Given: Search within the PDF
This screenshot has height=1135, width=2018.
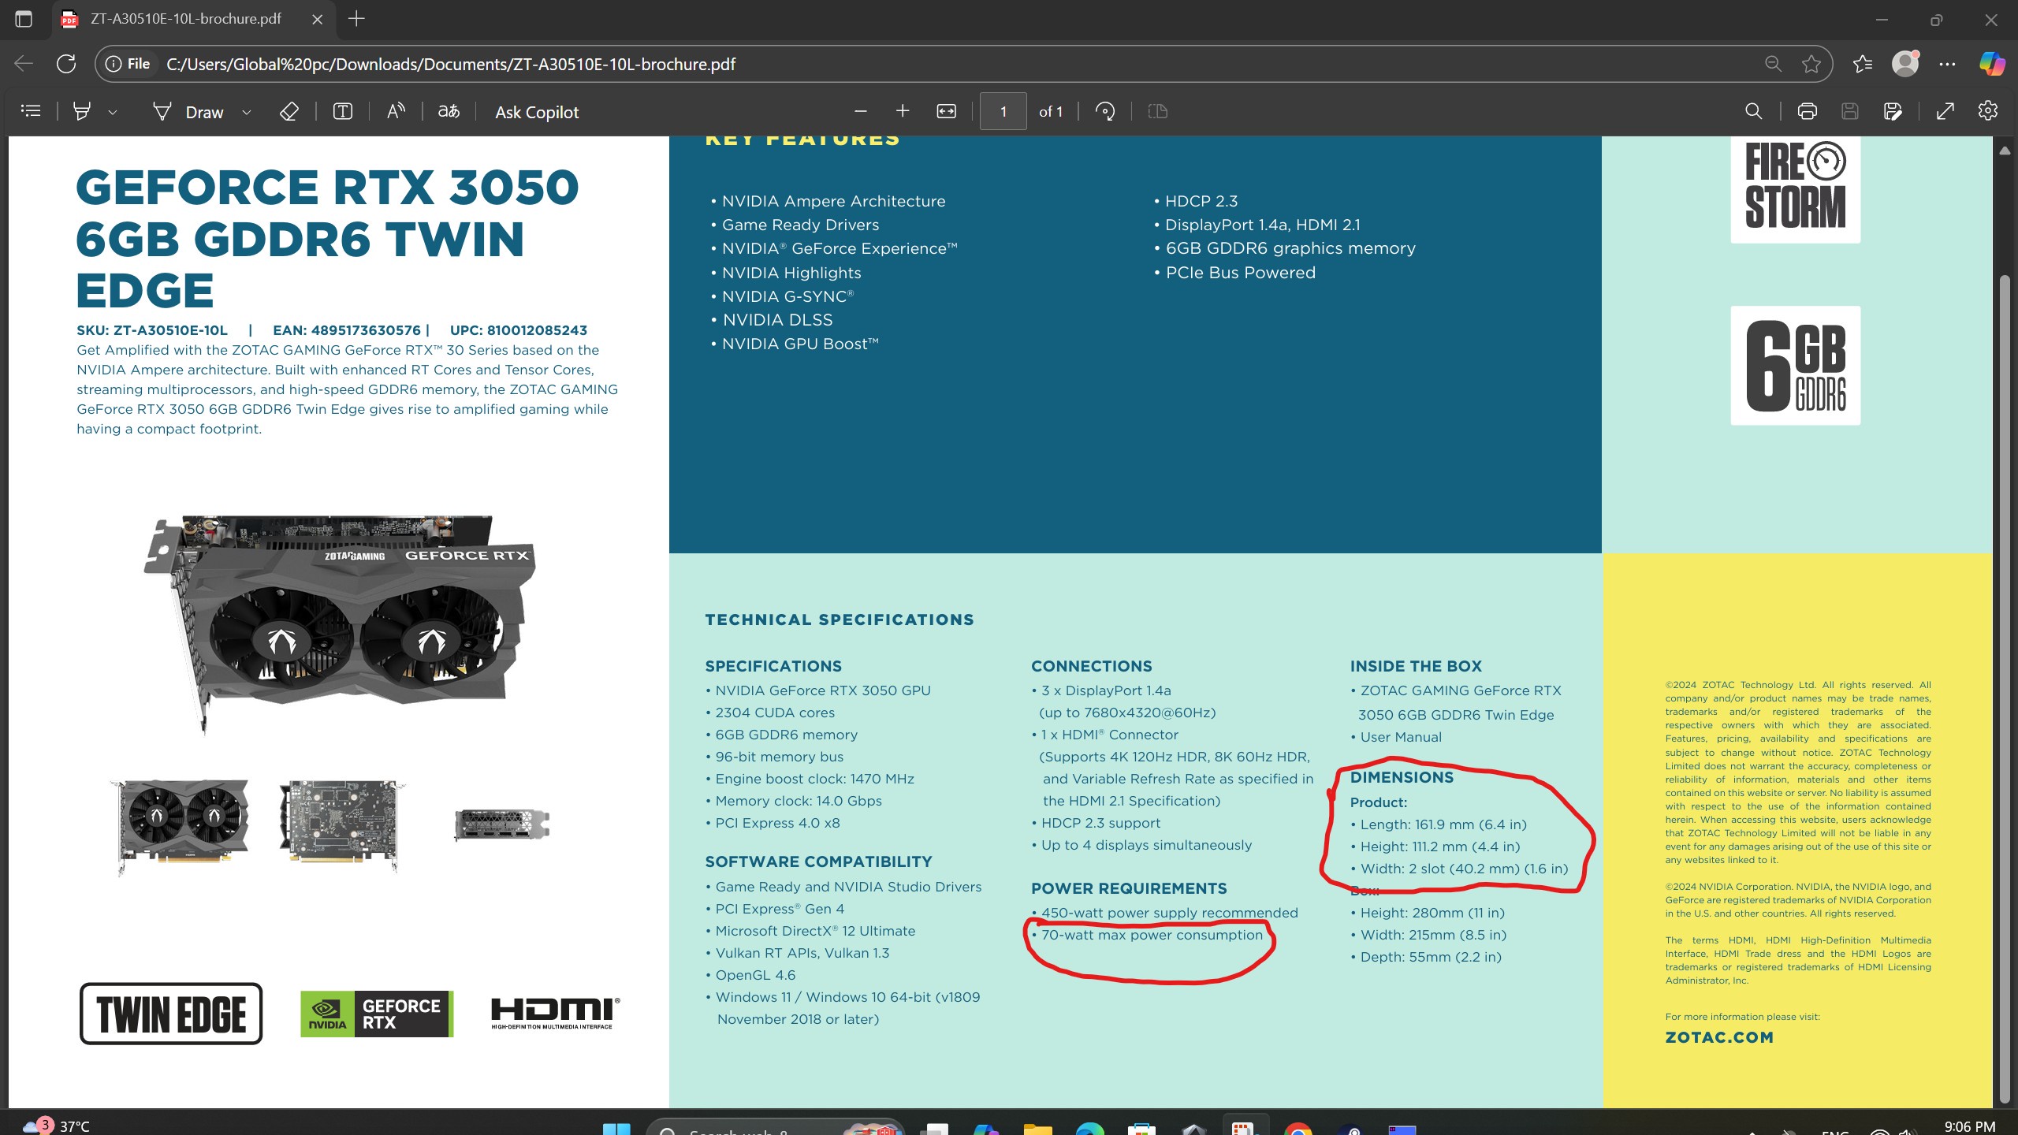Looking at the screenshot, I should pos(1753,111).
